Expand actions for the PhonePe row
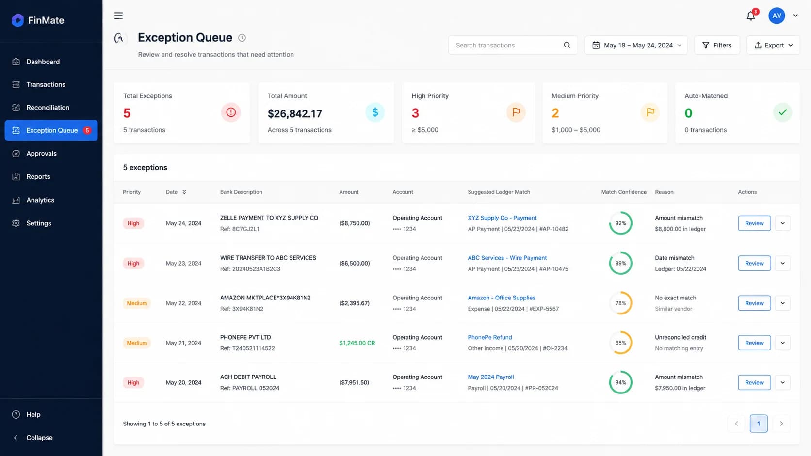 pos(783,343)
